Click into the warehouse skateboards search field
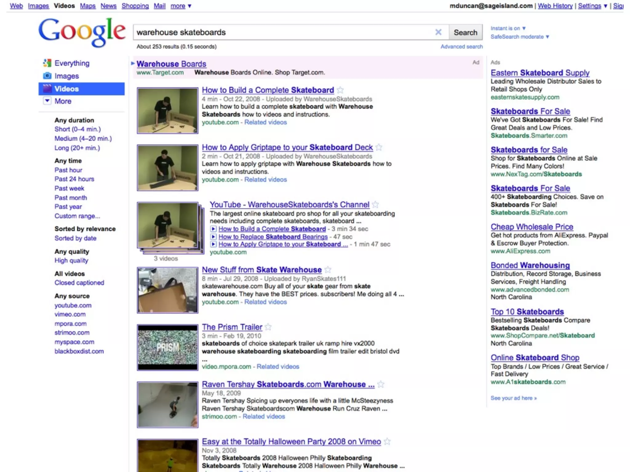 click(x=277, y=32)
